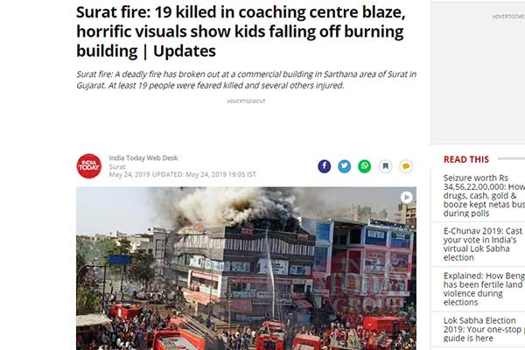Image resolution: width=525 pixels, height=350 pixels.
Task: Open Lok Sabha Election 2019 guide
Action: (484, 329)
